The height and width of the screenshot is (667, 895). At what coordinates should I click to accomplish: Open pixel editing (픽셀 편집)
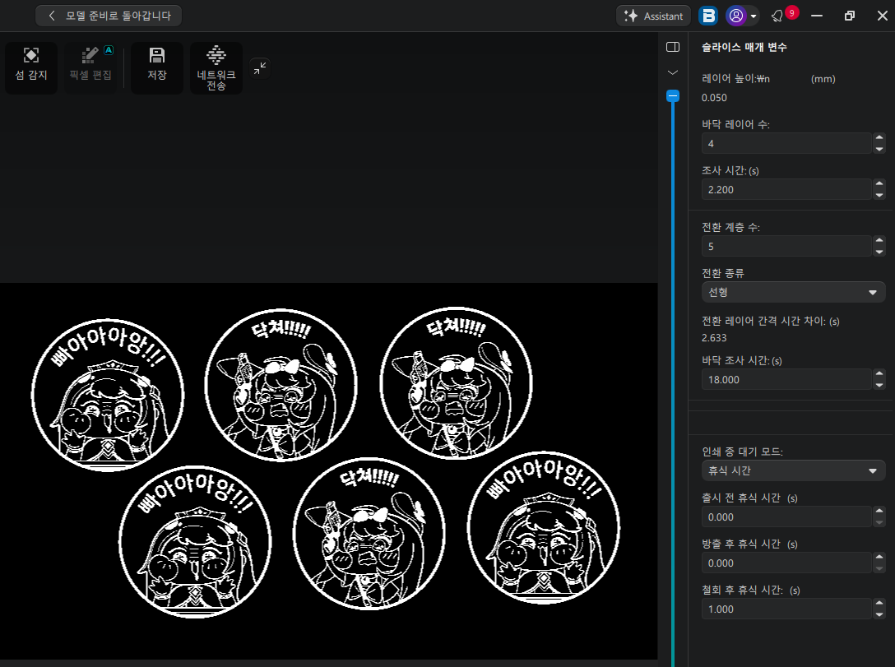(90, 67)
